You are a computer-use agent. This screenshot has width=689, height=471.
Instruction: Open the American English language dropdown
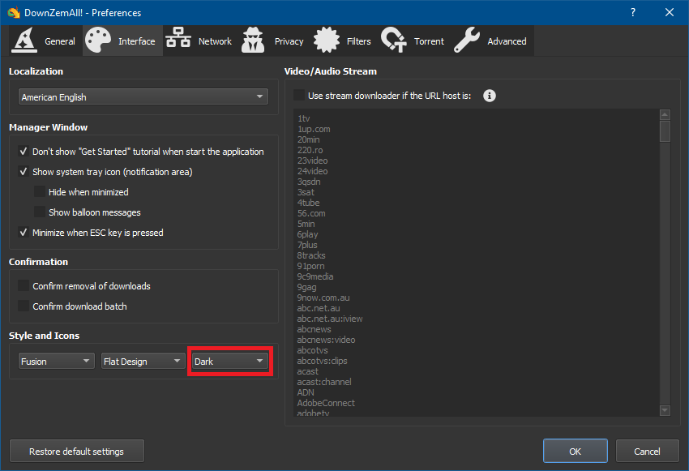point(143,96)
